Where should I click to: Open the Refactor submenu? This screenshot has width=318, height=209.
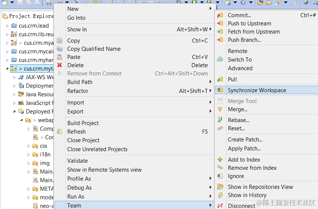pyautogui.click(x=140, y=91)
